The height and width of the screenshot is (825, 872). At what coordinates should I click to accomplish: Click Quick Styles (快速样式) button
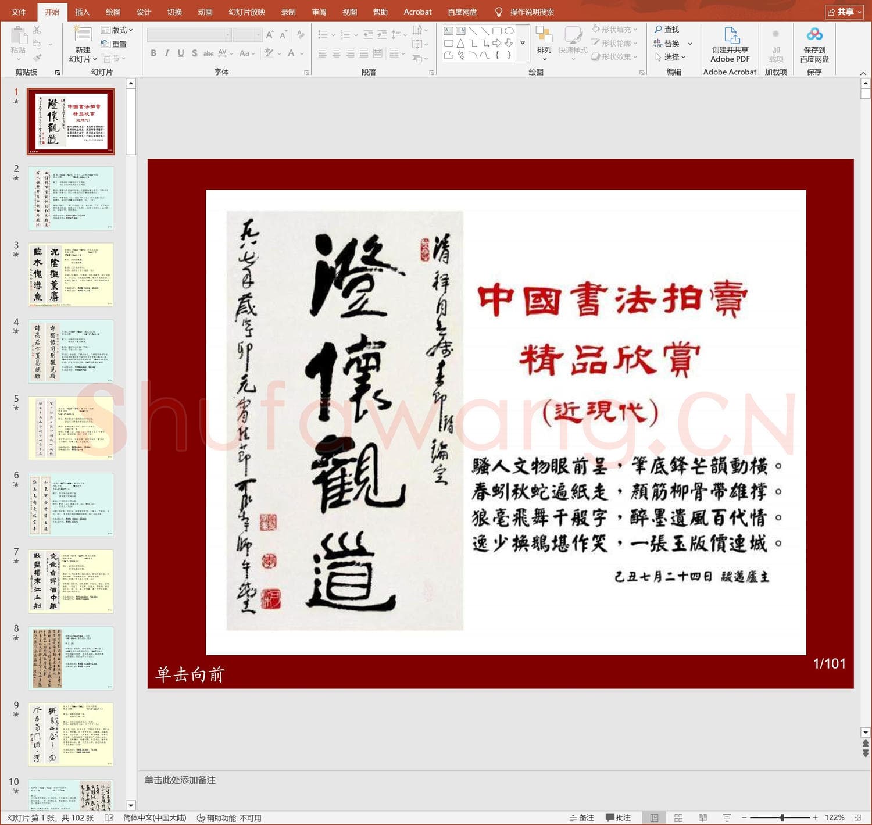[573, 44]
